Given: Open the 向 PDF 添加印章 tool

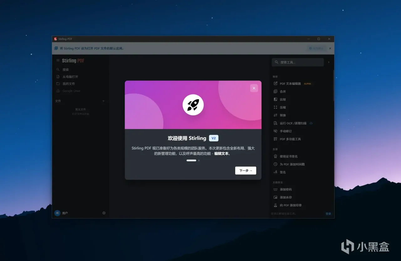Looking at the screenshot, I should point(290,205).
